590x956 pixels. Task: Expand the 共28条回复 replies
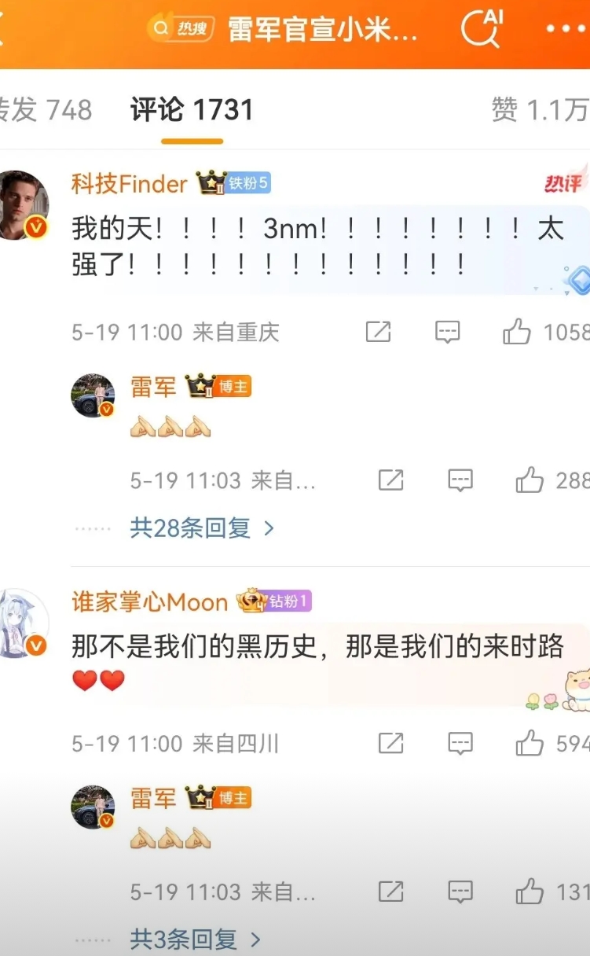coord(202,528)
